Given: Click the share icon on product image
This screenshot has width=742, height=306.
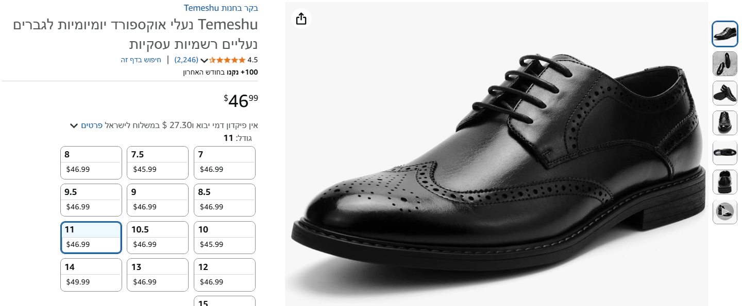Looking at the screenshot, I should tap(301, 19).
